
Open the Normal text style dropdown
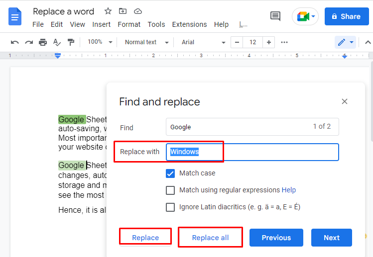coord(146,42)
